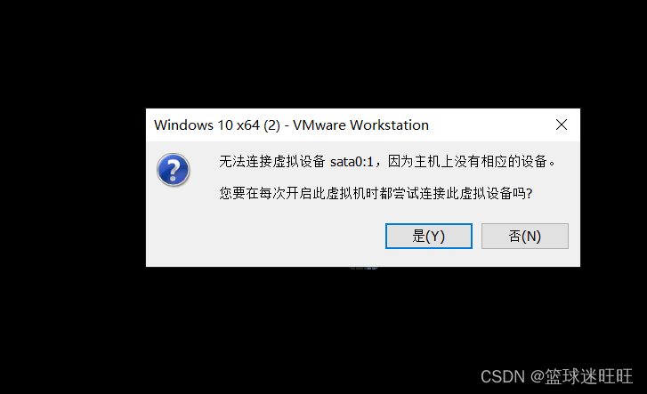Click 'VMware Workstation' in the title bar

pyautogui.click(x=360, y=125)
